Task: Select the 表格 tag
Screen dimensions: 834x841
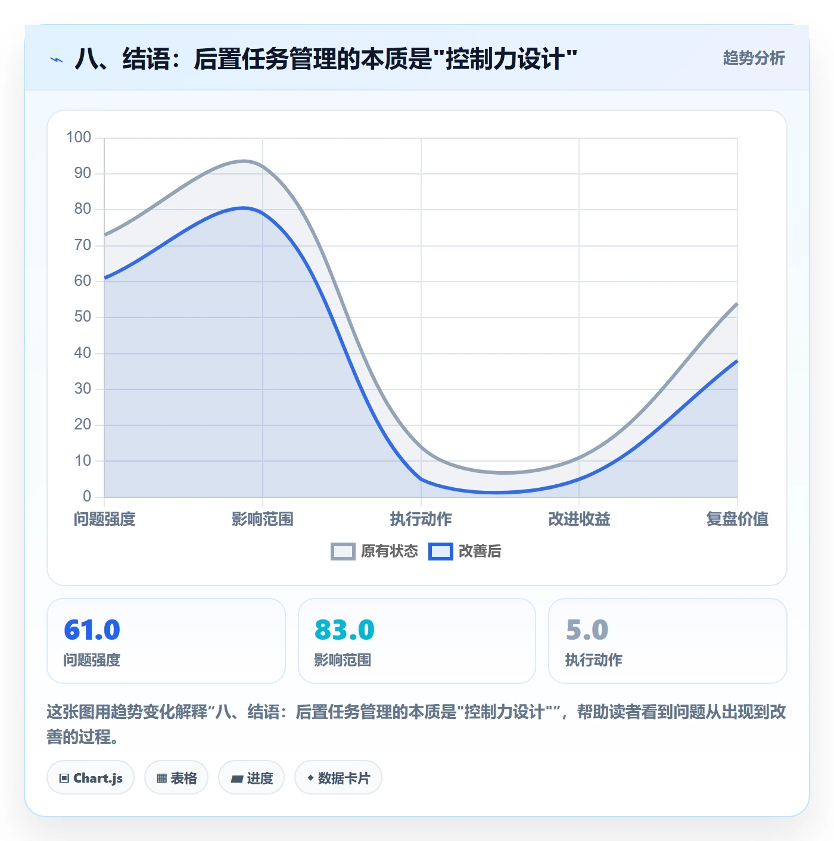Action: click(176, 778)
